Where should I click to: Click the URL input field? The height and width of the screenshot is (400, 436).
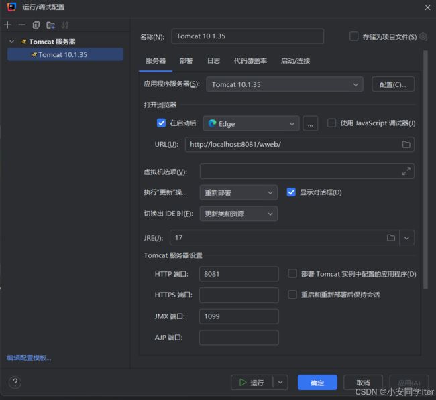pos(300,145)
